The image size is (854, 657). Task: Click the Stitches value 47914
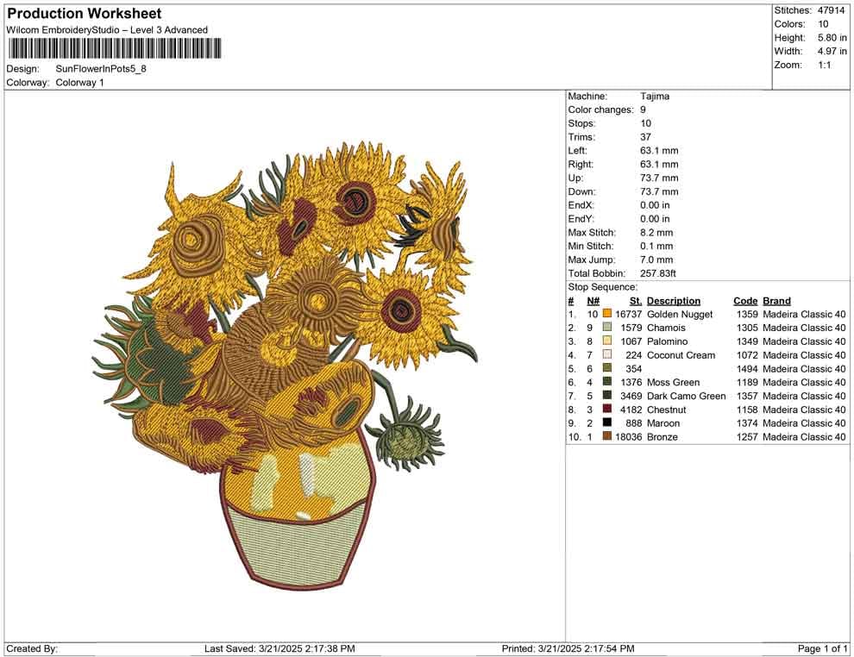tap(831, 10)
